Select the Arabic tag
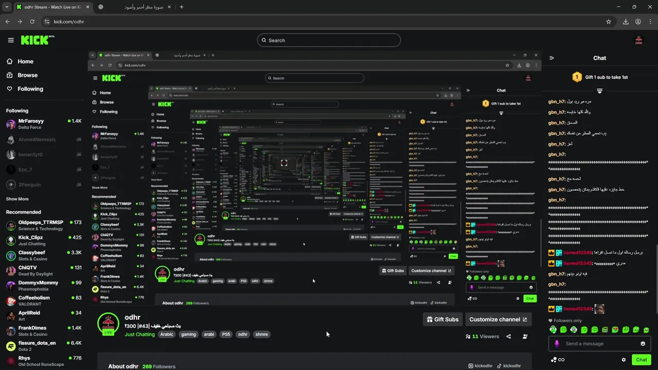The height and width of the screenshot is (370, 658). tap(167, 334)
